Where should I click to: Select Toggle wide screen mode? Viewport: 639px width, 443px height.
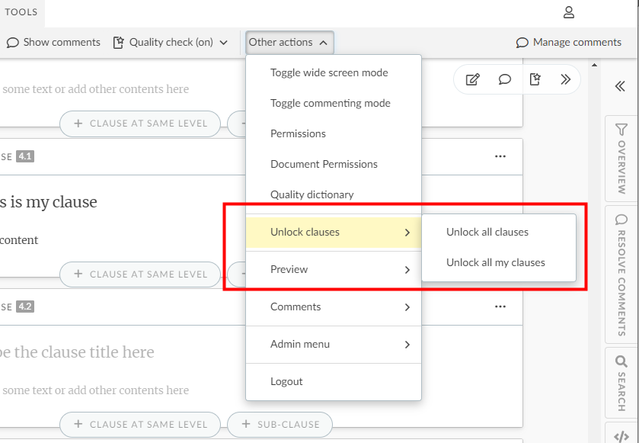pyautogui.click(x=334, y=72)
